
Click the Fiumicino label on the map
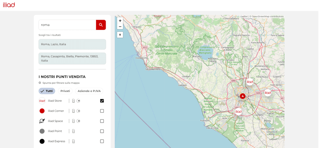click(x=205, y=120)
